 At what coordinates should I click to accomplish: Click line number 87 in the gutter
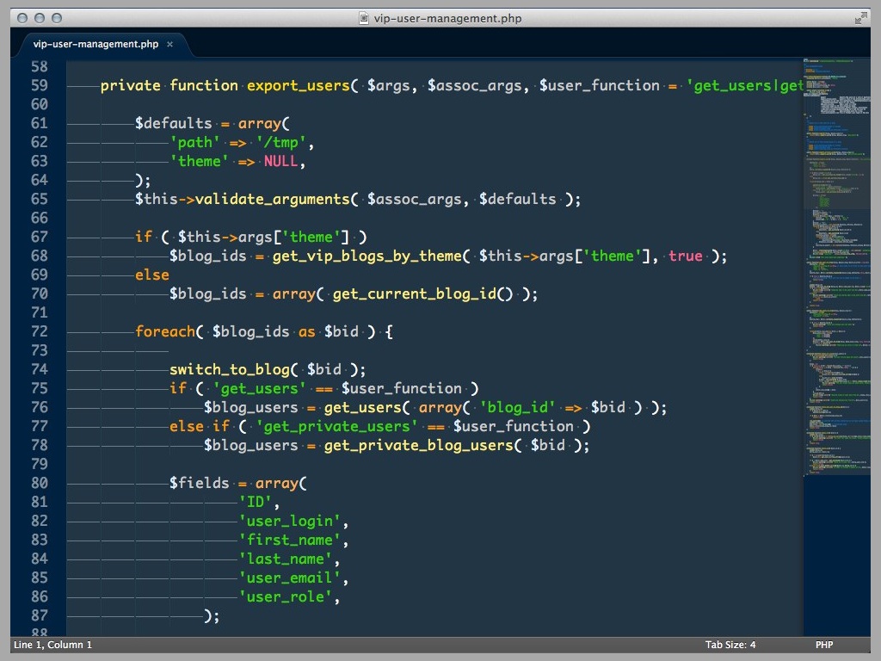[40, 615]
